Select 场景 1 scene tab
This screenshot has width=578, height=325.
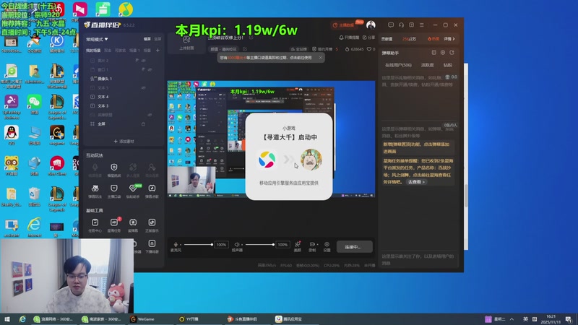pos(134,50)
